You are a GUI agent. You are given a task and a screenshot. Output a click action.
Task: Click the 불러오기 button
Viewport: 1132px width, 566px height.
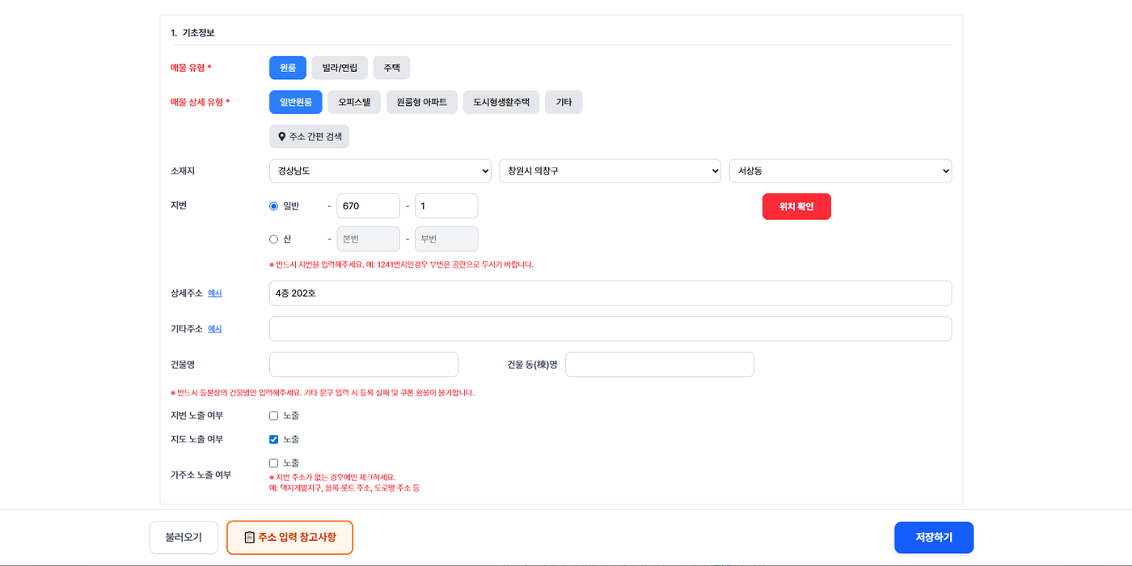(x=184, y=537)
